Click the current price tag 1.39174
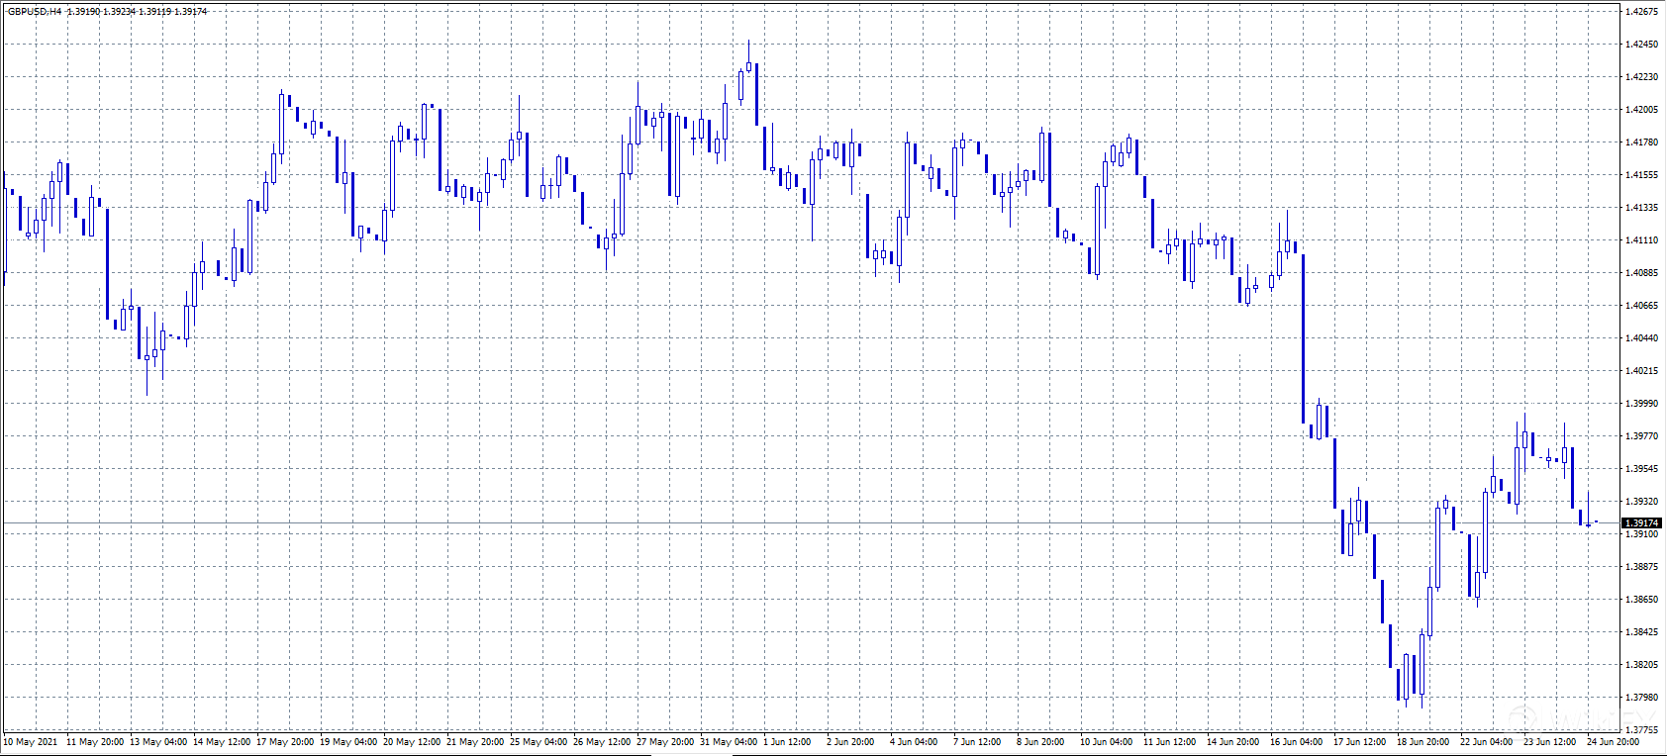The image size is (1667, 756). point(1641,522)
